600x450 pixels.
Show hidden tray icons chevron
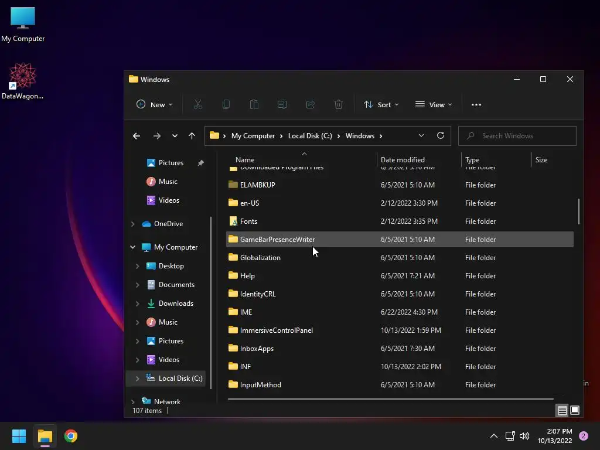(494, 436)
